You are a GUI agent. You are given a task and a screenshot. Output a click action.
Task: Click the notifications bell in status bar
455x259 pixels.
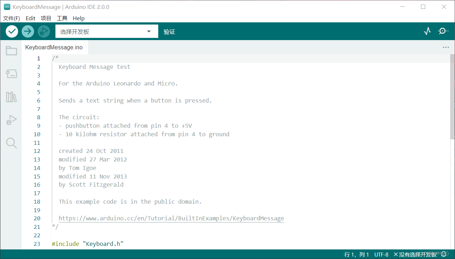[x=443, y=254]
